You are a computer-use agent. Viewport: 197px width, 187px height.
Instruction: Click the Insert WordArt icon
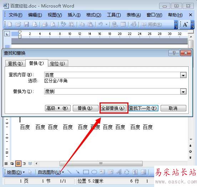pyautogui.click(x=119, y=172)
